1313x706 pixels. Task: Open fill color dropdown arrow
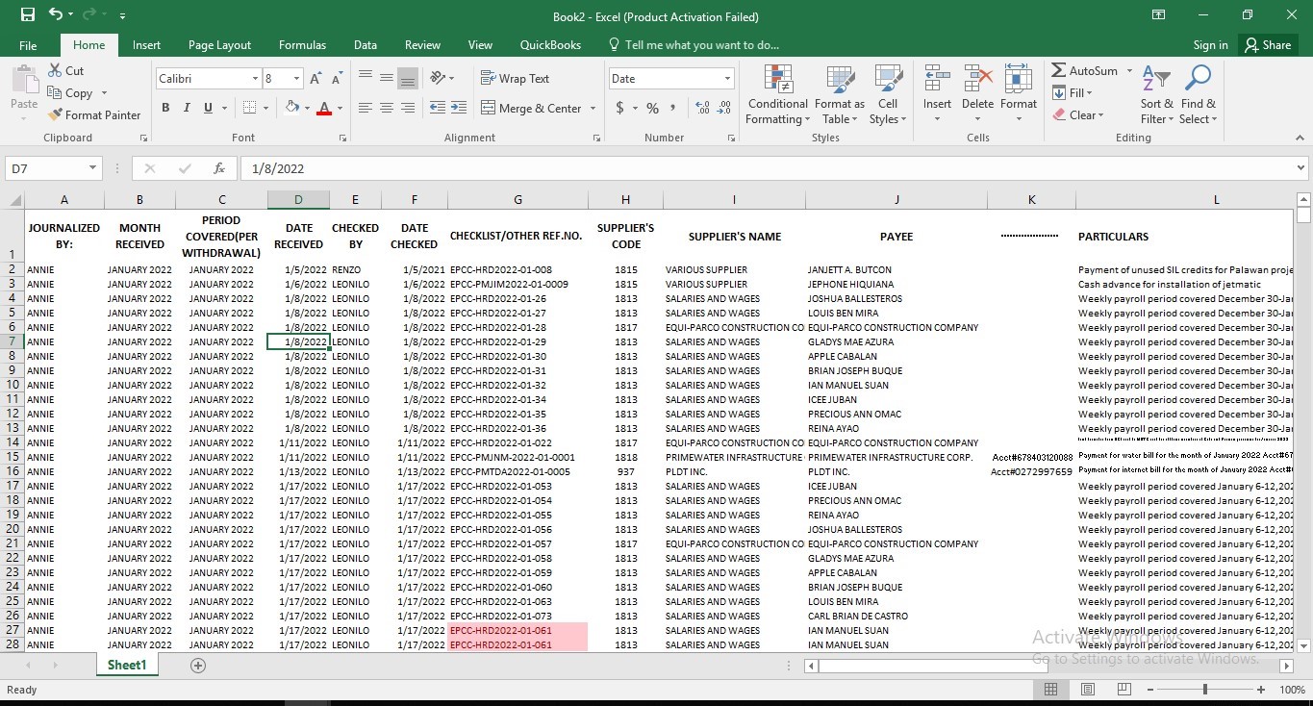307,109
